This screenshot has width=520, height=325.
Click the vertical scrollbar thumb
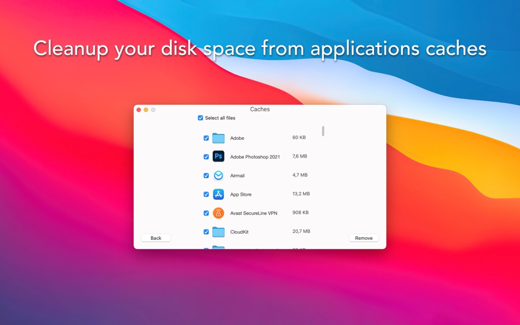323,131
